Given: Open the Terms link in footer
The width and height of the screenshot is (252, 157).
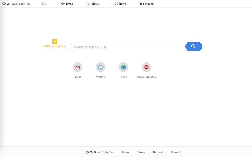Looking at the screenshot, I should [125, 152].
